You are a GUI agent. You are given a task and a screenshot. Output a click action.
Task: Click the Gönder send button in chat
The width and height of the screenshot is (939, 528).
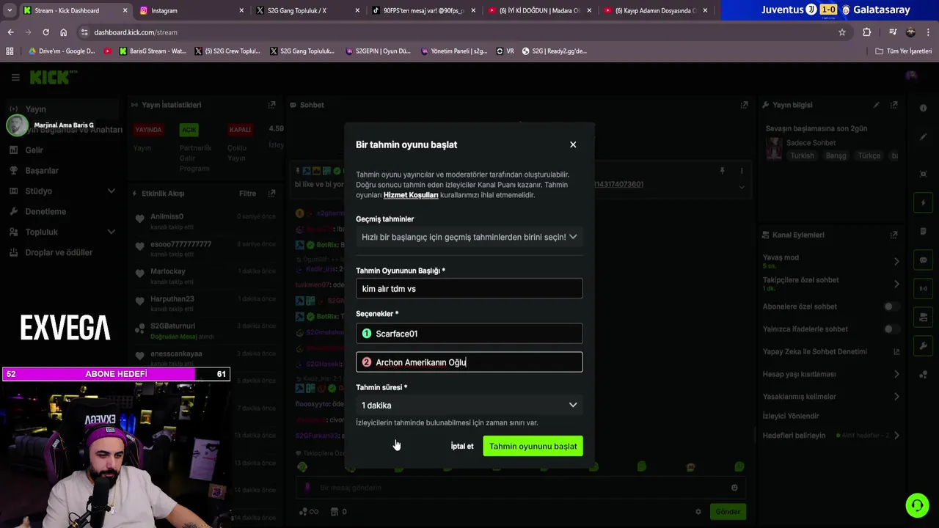(x=728, y=512)
